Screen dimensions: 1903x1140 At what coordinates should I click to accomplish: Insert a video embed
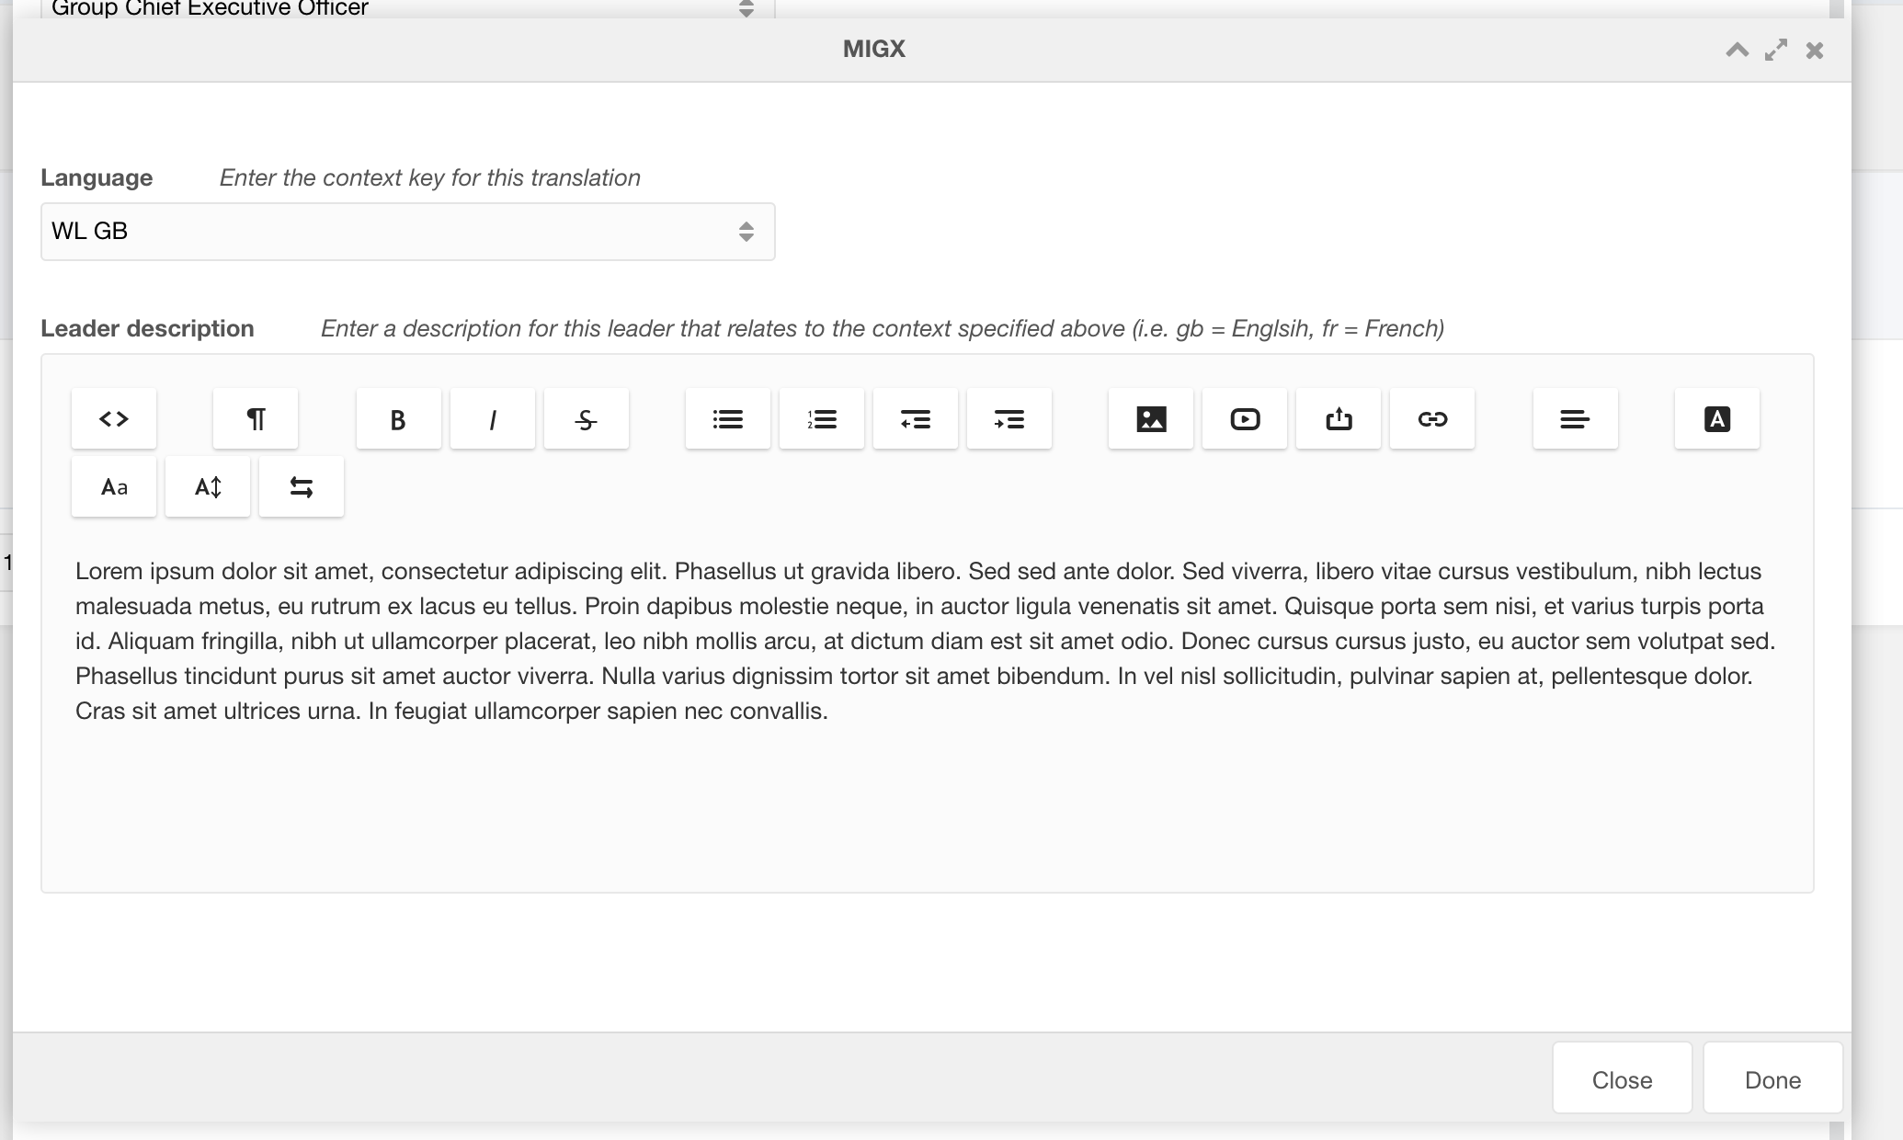coord(1245,419)
